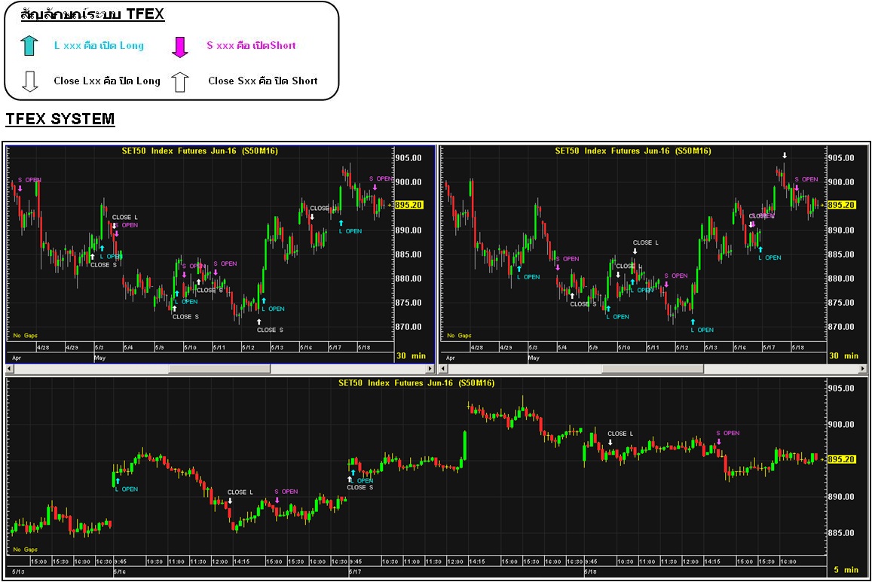Screen dimensions: 872x582
Task: Click the yellow 895.20 price tag in left chart
Action: (408, 205)
